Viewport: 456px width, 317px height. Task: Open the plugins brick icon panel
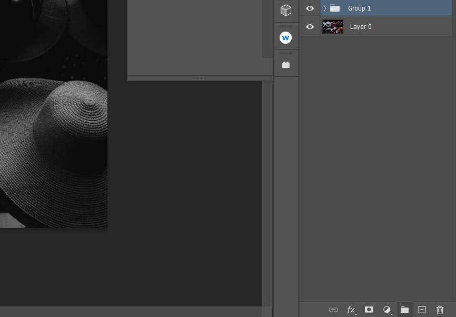click(x=286, y=65)
